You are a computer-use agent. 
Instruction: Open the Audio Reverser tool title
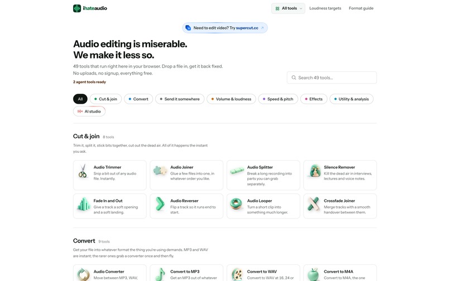(184, 201)
